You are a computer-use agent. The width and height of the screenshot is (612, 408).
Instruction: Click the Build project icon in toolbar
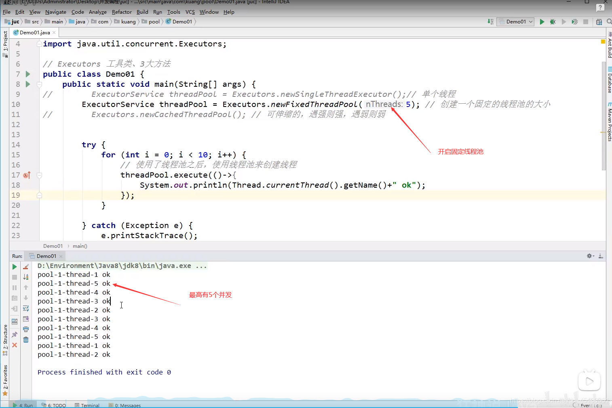(x=490, y=22)
